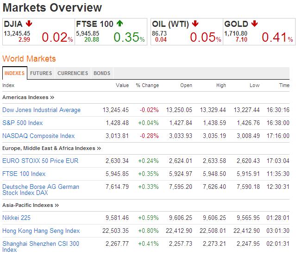Image resolution: width=296 pixels, height=256 pixels.
Task: Click the Low column header
Action: [x=254, y=85]
